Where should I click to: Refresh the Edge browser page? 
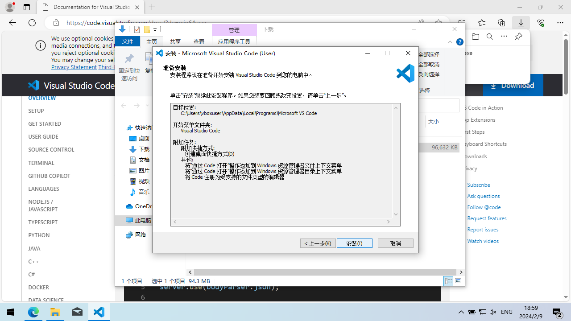pyautogui.click(x=32, y=23)
